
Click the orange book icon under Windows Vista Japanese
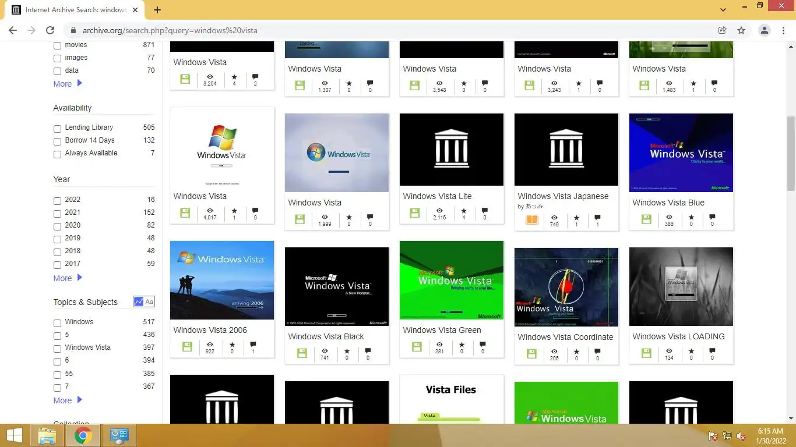(532, 220)
